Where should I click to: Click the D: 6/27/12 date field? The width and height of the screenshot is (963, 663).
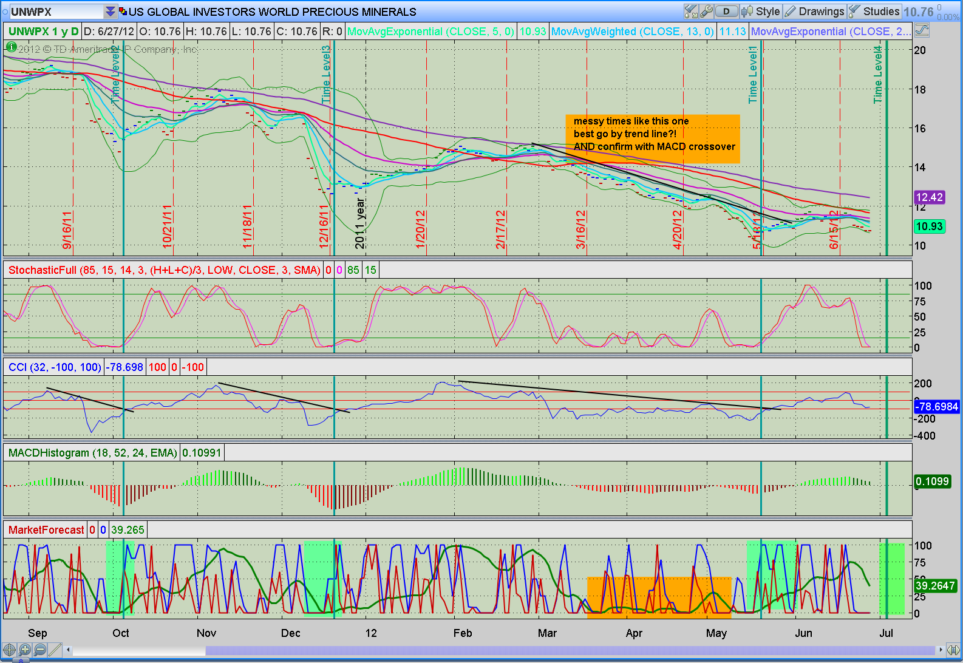109,32
